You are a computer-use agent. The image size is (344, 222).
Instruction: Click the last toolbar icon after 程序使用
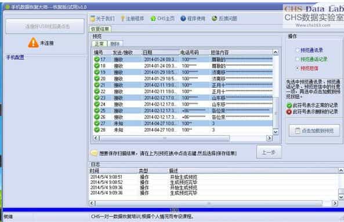pyautogui.click(x=214, y=19)
